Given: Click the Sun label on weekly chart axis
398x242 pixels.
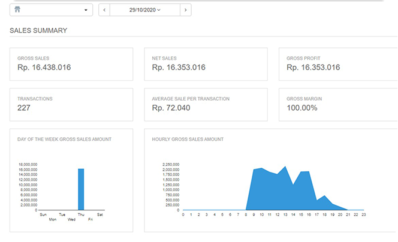Looking at the screenshot, I should [43, 214].
